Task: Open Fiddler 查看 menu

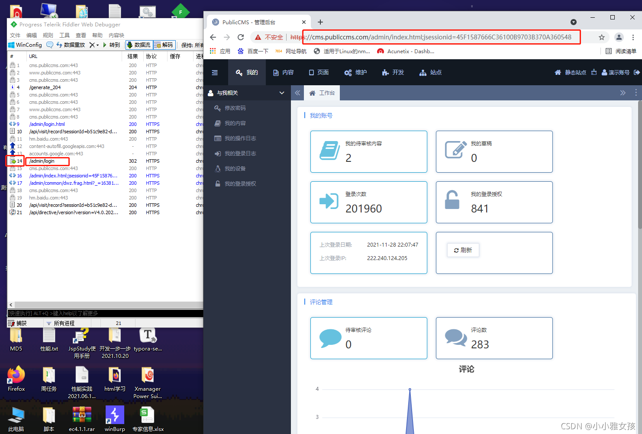Action: 81,35
